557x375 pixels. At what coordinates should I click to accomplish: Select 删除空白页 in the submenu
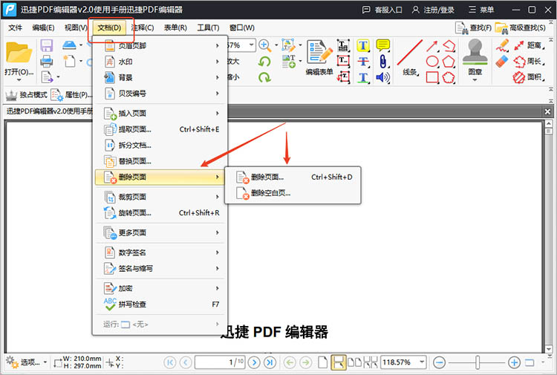(270, 193)
